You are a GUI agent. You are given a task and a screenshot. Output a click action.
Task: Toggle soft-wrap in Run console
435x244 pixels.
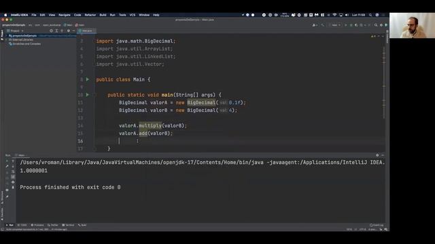pos(13,171)
